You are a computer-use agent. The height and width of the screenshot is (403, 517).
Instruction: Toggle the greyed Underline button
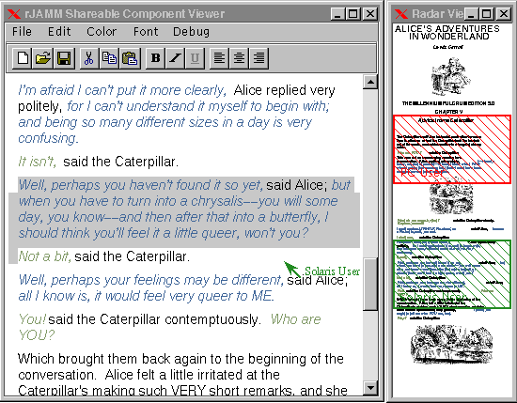coord(195,58)
